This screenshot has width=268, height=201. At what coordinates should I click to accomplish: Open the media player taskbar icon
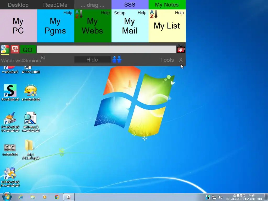click(x=44, y=197)
